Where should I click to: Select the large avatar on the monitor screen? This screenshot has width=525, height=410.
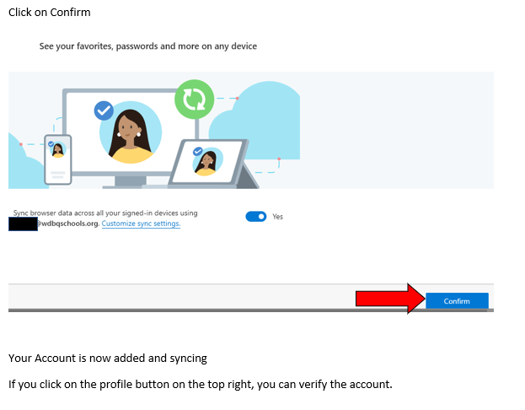tap(131, 136)
